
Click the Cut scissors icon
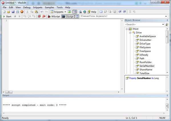[27, 12]
